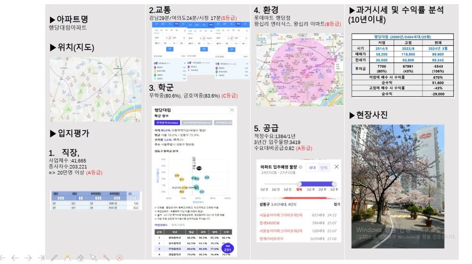
Task: Switch to 단지 view toggle
Action: 324,167
